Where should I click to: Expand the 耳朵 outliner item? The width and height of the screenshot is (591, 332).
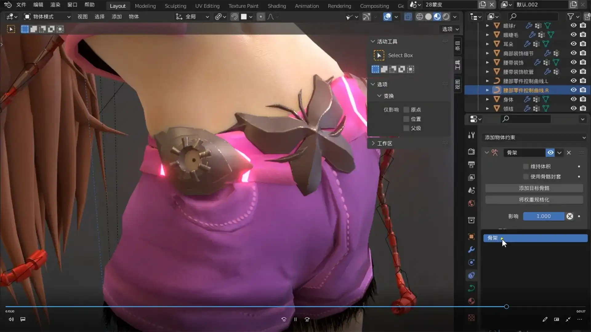click(x=487, y=44)
